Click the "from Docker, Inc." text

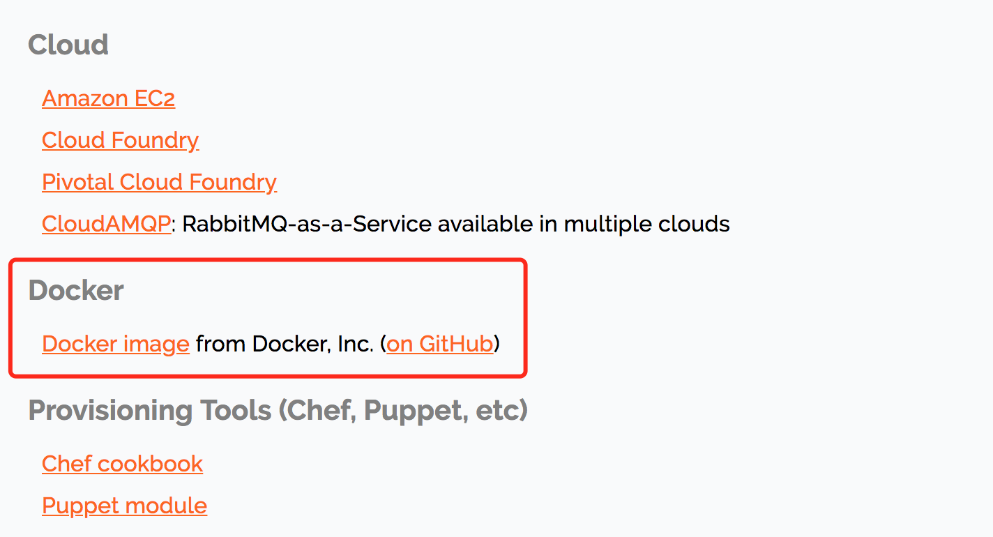285,344
